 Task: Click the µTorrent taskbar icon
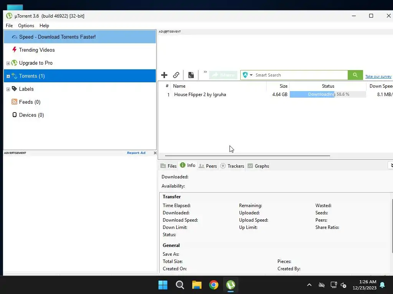(231, 285)
